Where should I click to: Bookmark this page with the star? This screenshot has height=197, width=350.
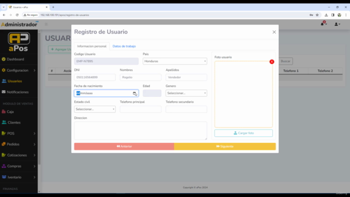pos(317,15)
